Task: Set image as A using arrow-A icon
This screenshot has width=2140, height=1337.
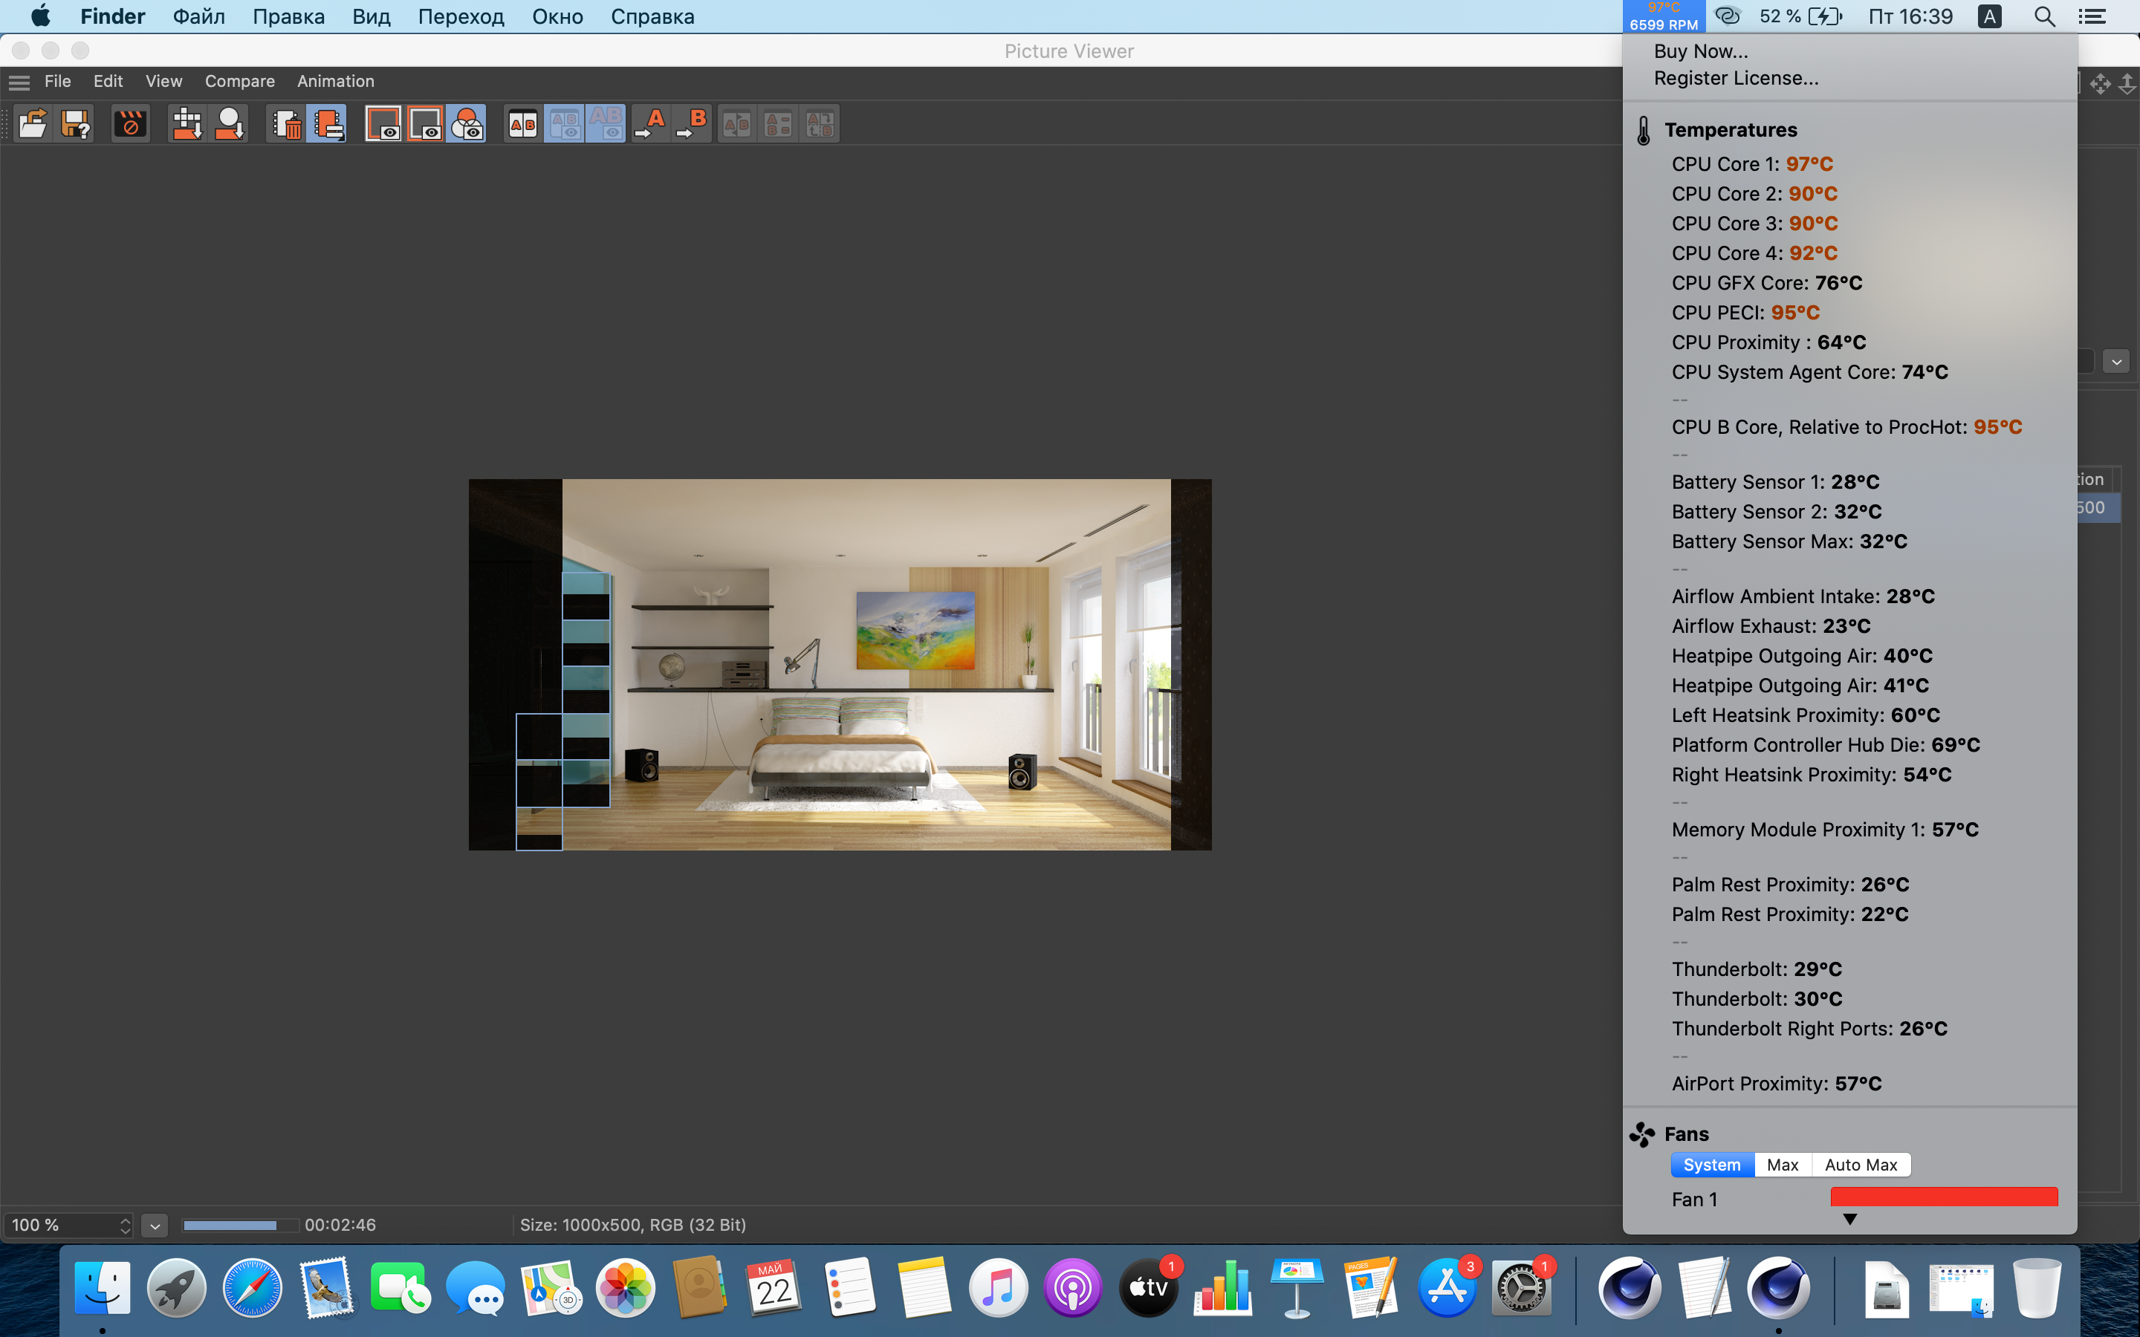Action: (x=651, y=125)
